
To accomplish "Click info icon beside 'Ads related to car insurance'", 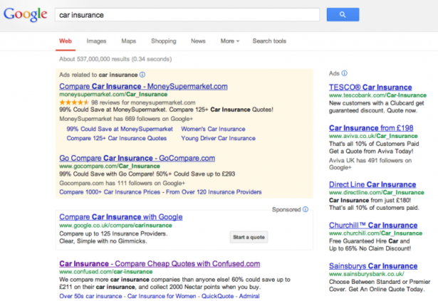I will point(142,74).
